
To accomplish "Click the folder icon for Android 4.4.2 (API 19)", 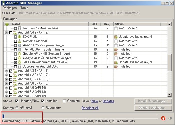I will click(x=14, y=33).
